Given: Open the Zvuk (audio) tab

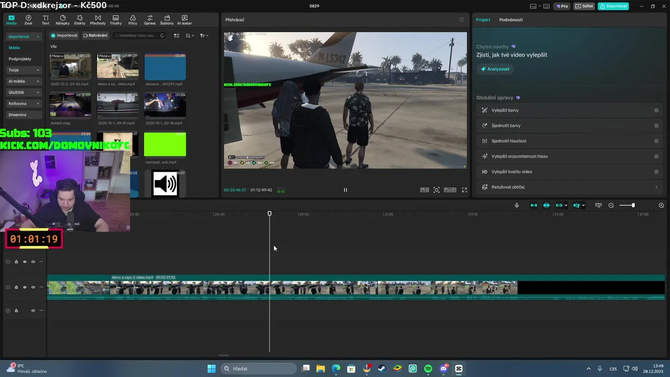Looking at the screenshot, I should [28, 20].
